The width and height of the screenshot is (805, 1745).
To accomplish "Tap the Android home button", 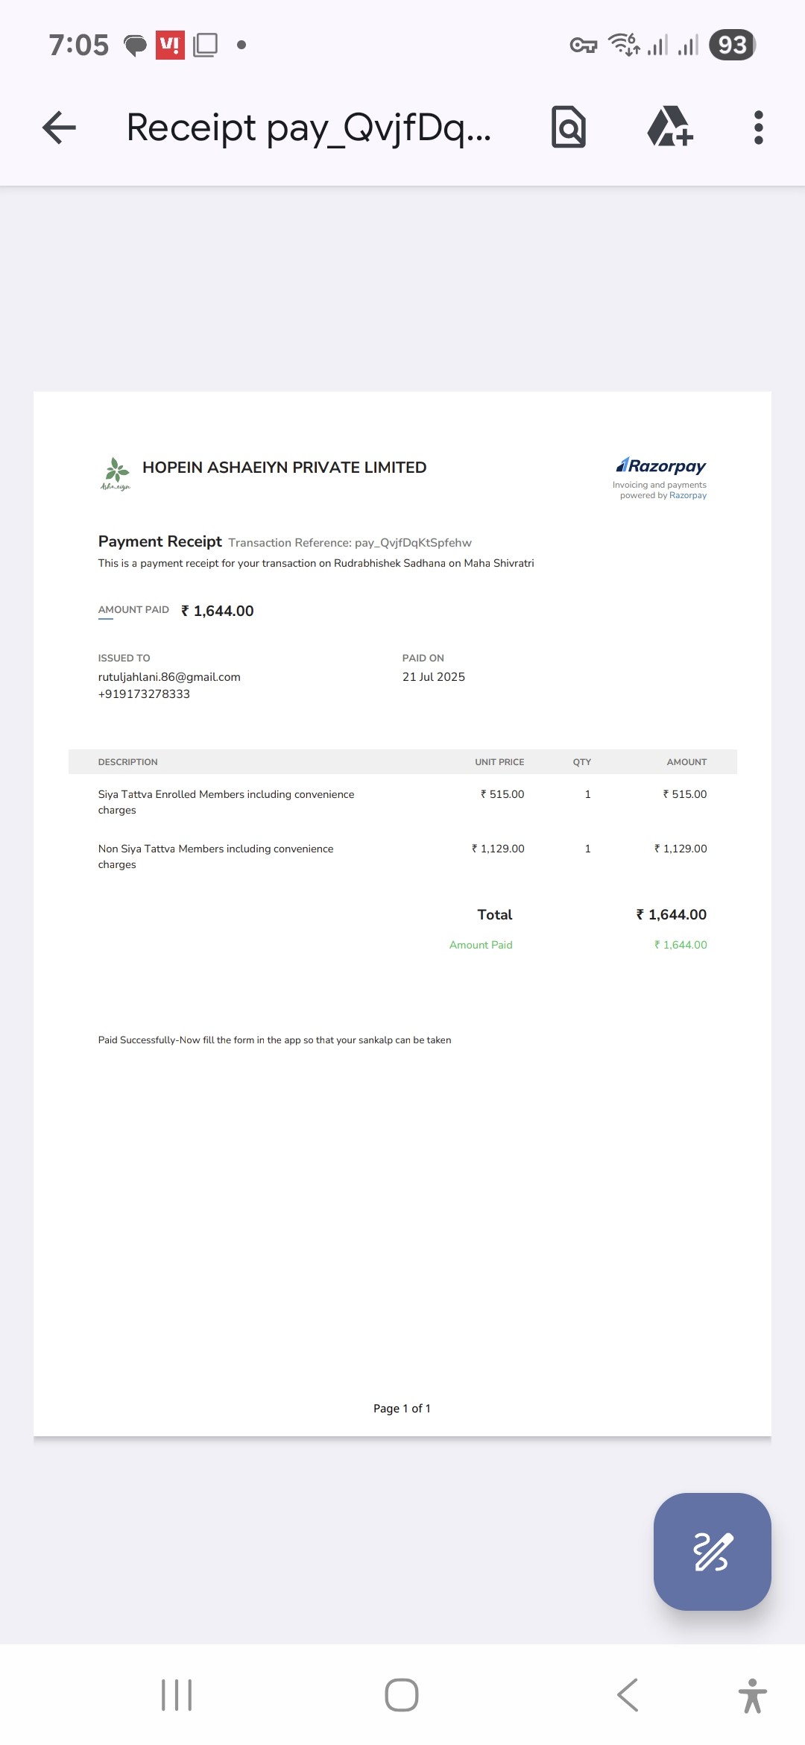I will click(402, 1695).
